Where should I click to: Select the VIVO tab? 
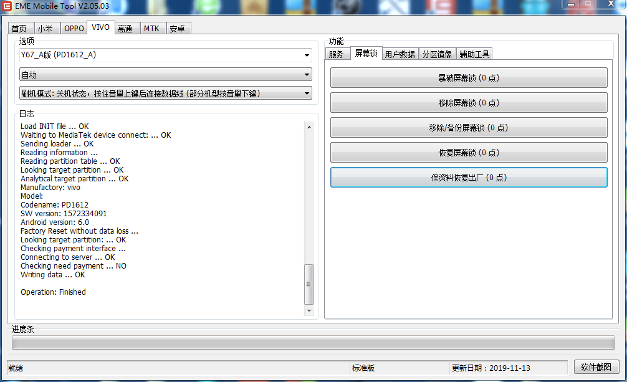[101, 27]
